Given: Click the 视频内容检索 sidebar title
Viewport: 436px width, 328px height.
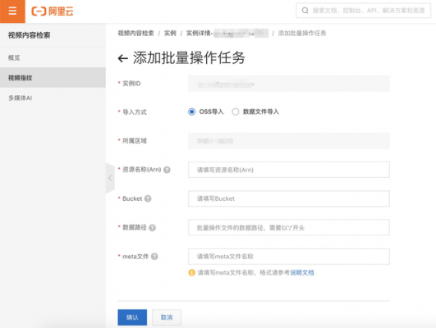Looking at the screenshot, I should click(30, 35).
